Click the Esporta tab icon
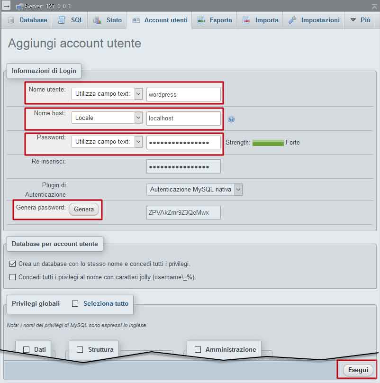Screen dimensions: 380x383 (201, 20)
